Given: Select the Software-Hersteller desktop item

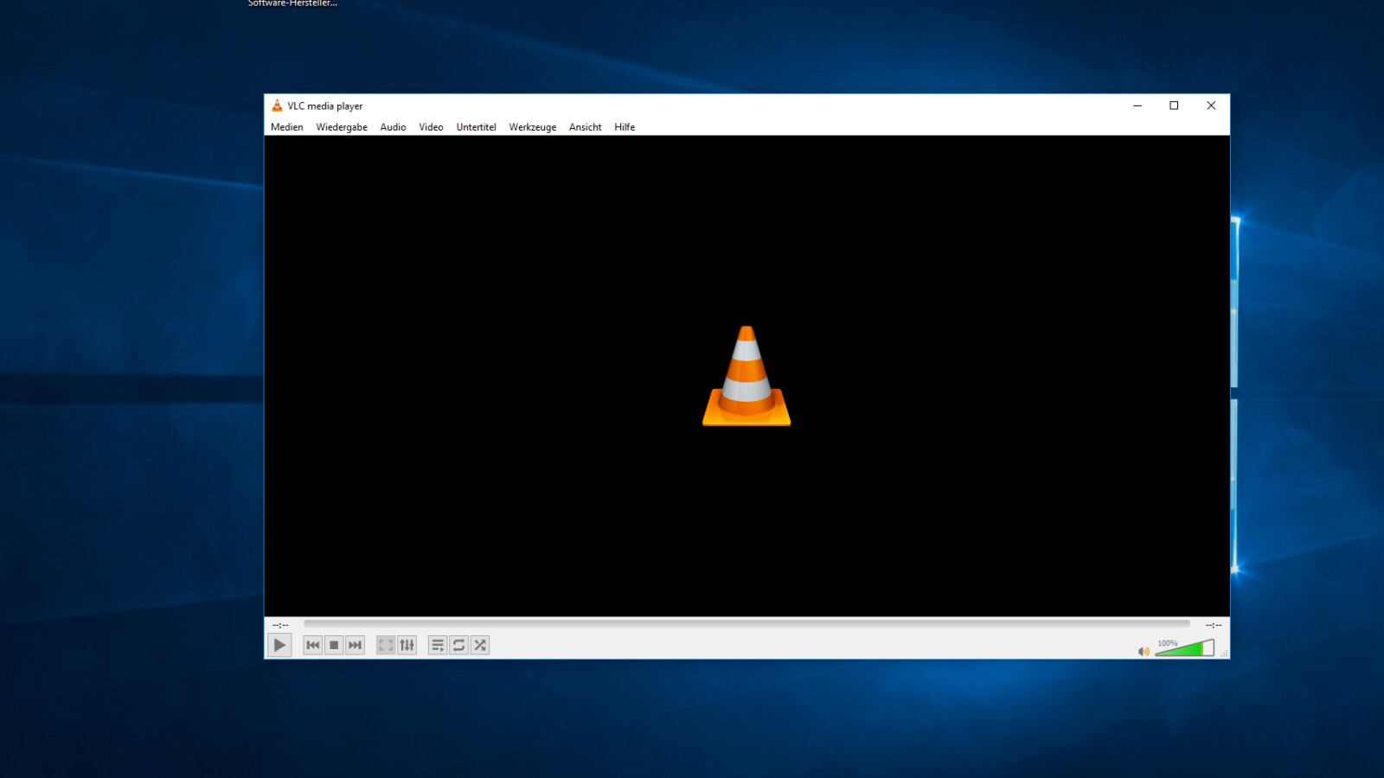Looking at the screenshot, I should pos(292,3).
